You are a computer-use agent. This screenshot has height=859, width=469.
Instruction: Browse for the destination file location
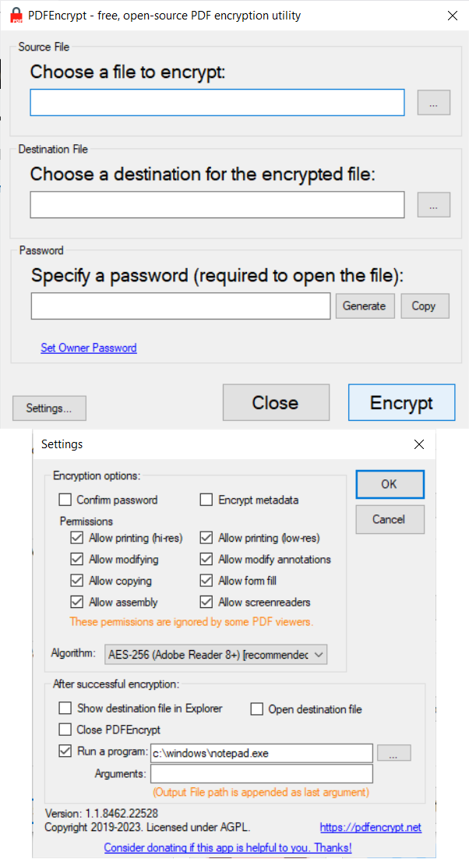[x=433, y=204]
